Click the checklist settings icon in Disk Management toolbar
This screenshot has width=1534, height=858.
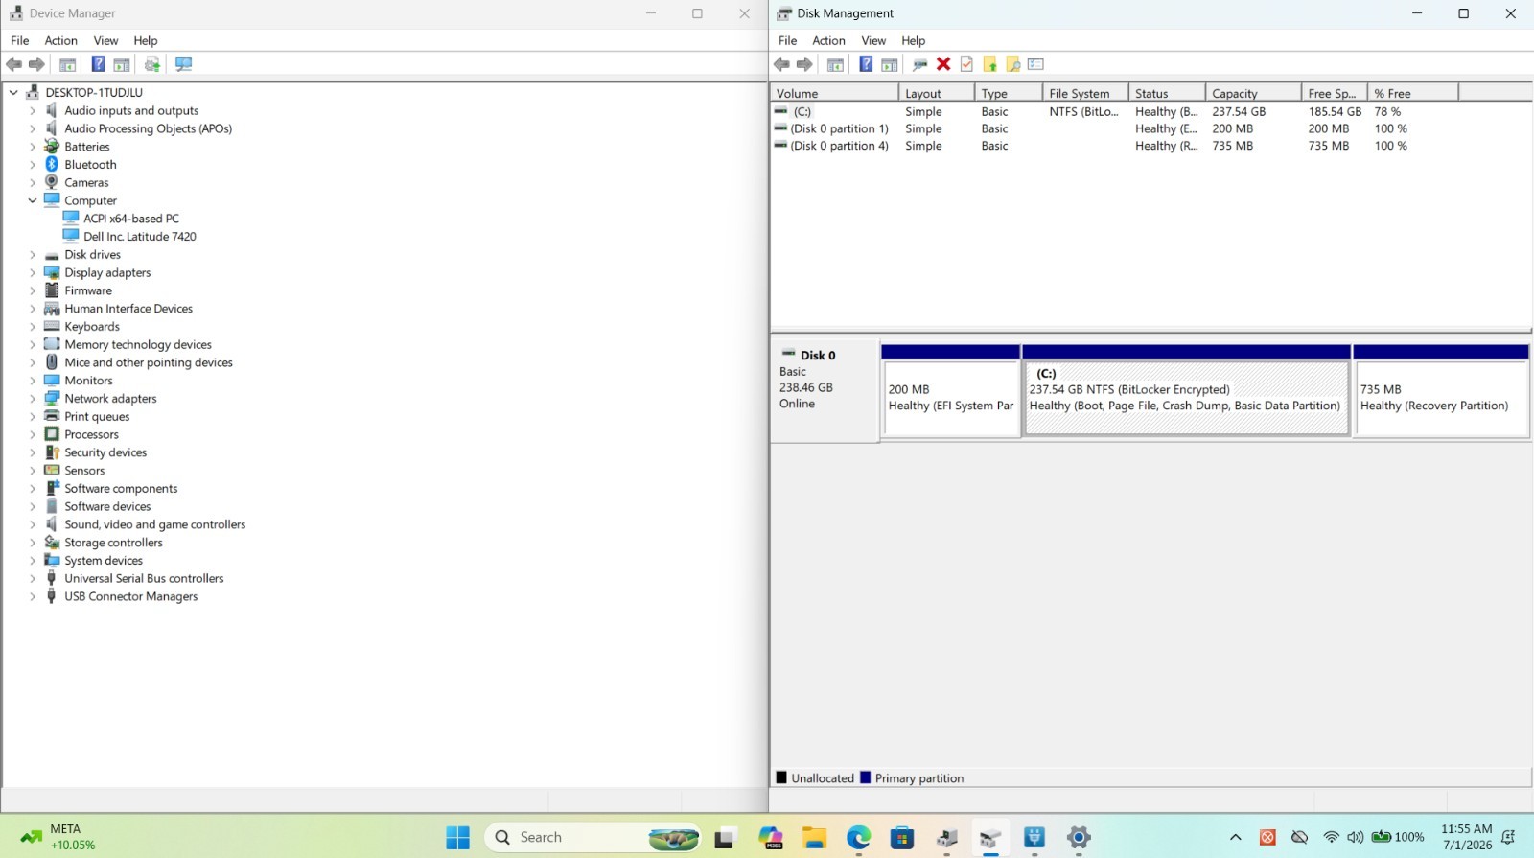click(1035, 64)
